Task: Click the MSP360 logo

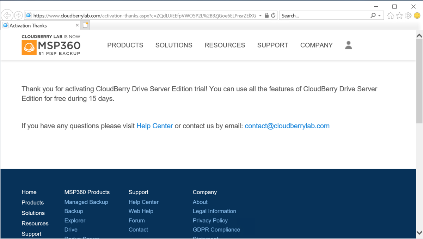Action: 51,45
